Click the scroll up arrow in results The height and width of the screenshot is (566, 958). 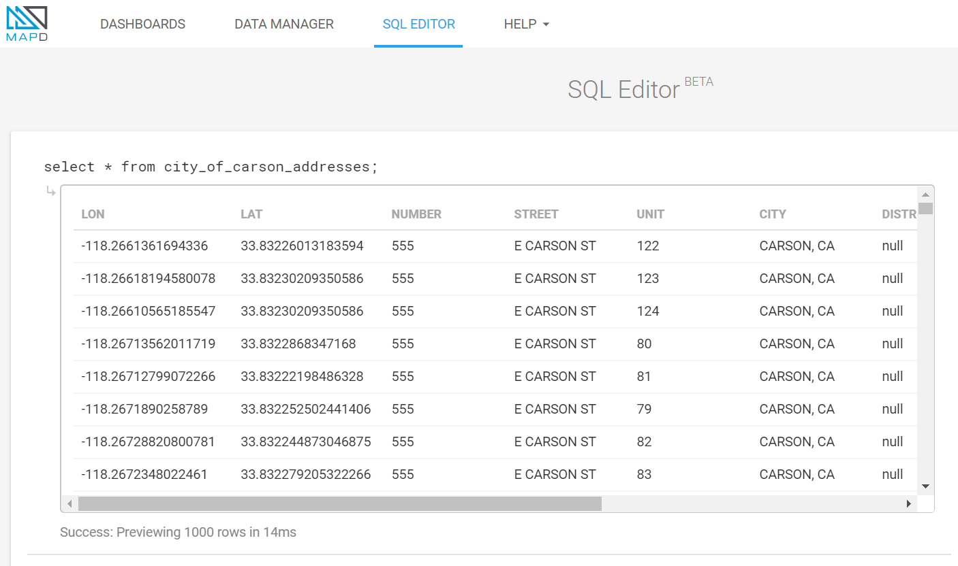pos(925,195)
